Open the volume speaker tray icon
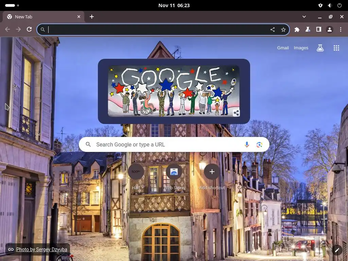Viewport: 348px width, 261px height. coord(330,5)
